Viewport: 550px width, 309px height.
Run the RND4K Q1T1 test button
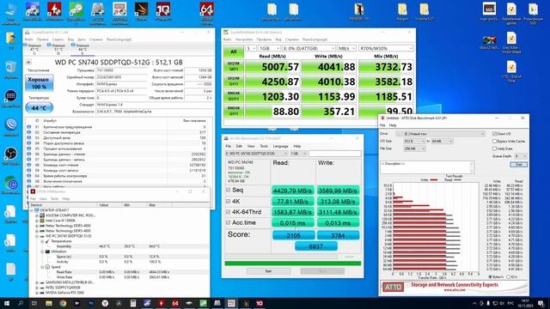(233, 112)
